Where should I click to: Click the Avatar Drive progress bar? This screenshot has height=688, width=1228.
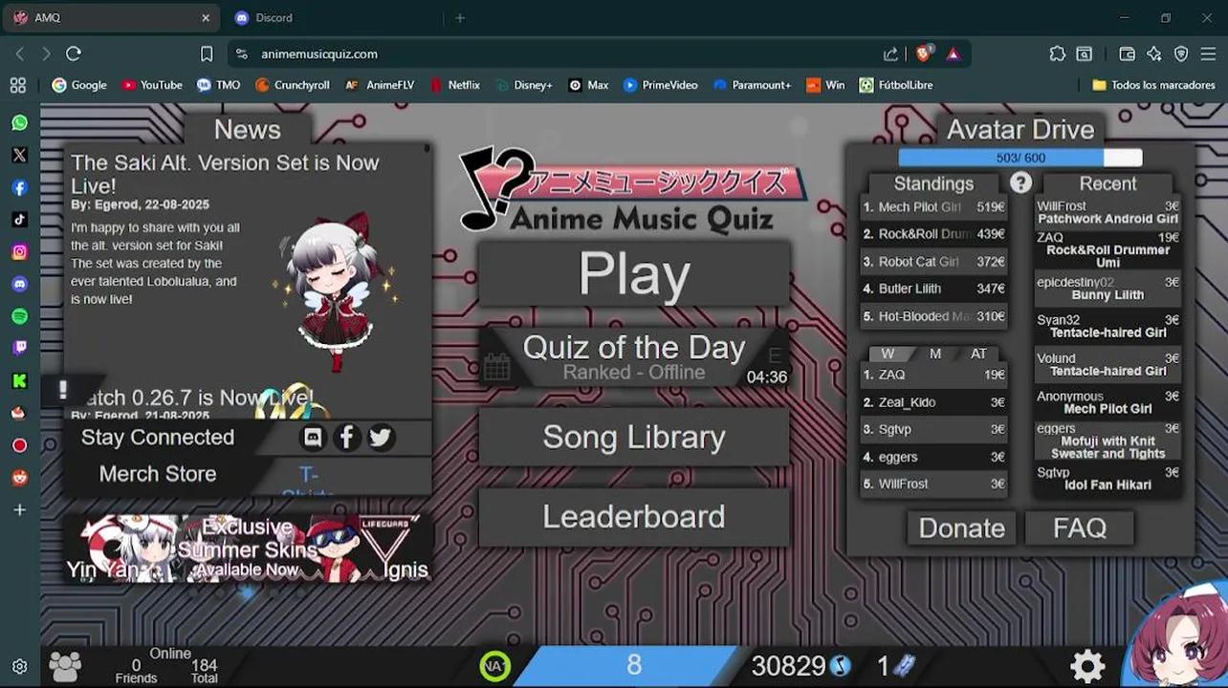pyautogui.click(x=1020, y=158)
